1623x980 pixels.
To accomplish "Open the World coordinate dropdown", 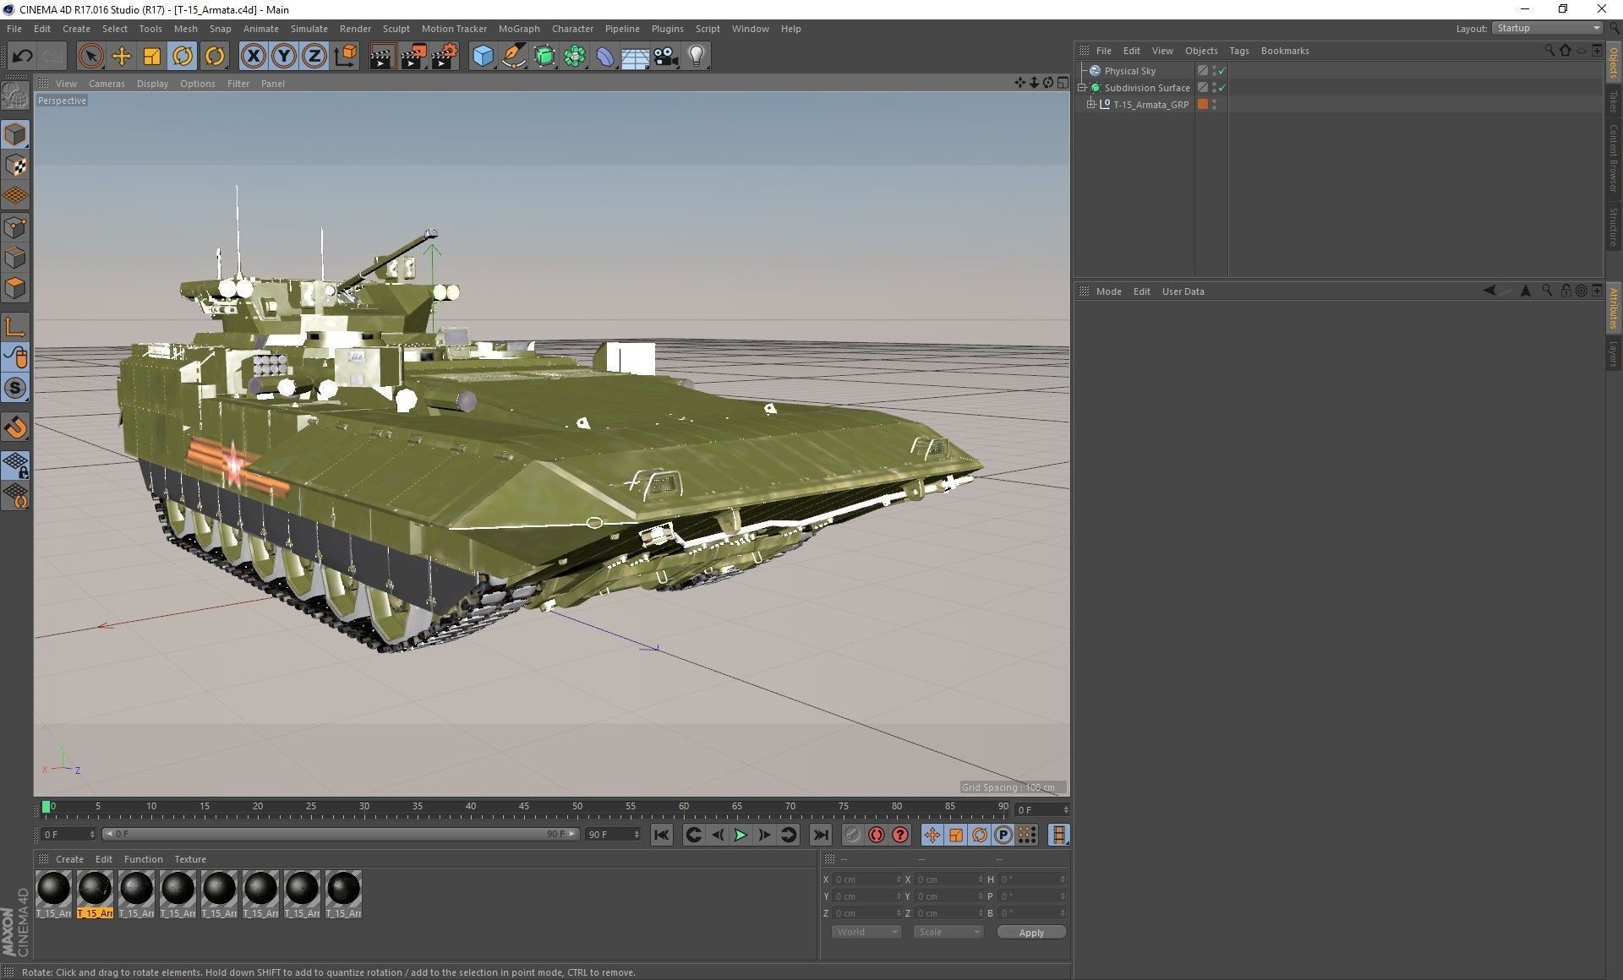I will (866, 932).
